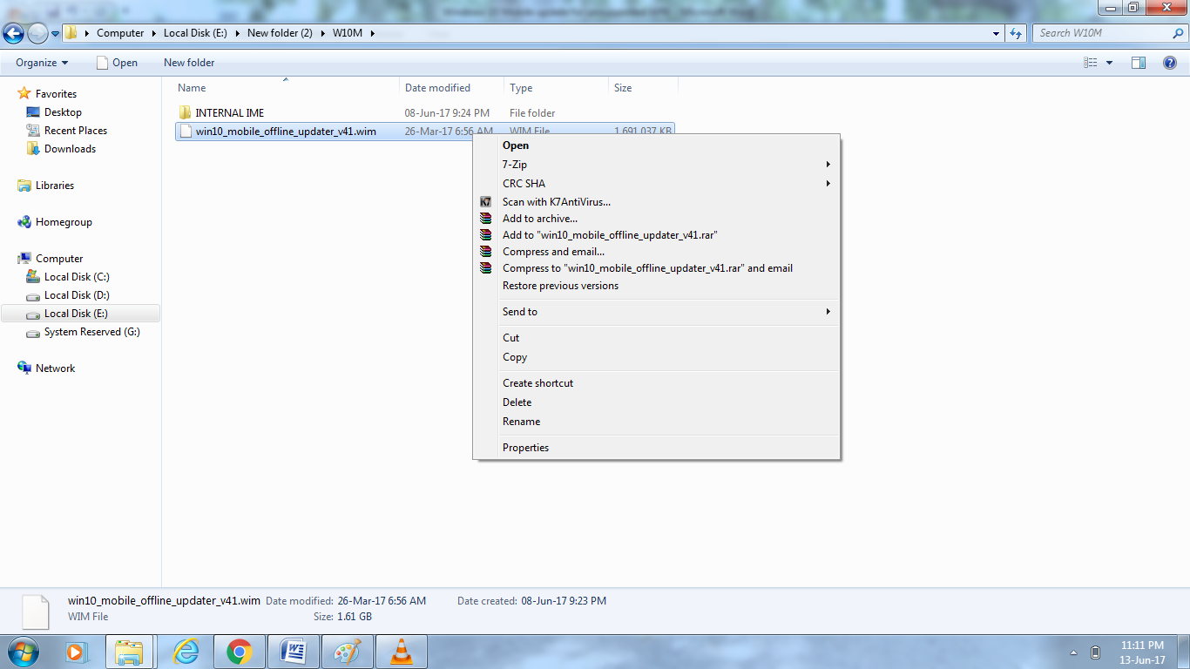Select Computer in the navigation pane
Viewport: 1190px width, 669px height.
59,259
